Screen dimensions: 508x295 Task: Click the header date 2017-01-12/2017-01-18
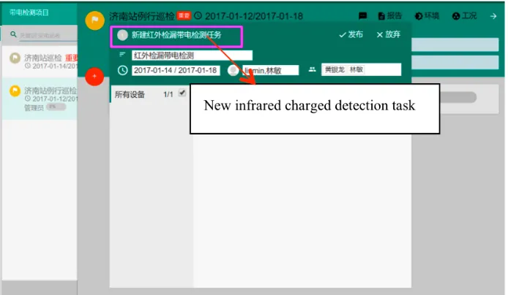tap(254, 16)
